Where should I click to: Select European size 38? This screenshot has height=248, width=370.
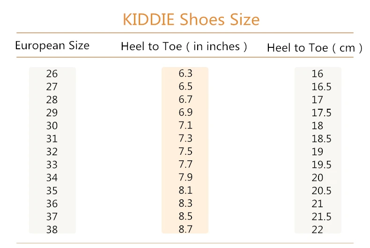[52, 230]
